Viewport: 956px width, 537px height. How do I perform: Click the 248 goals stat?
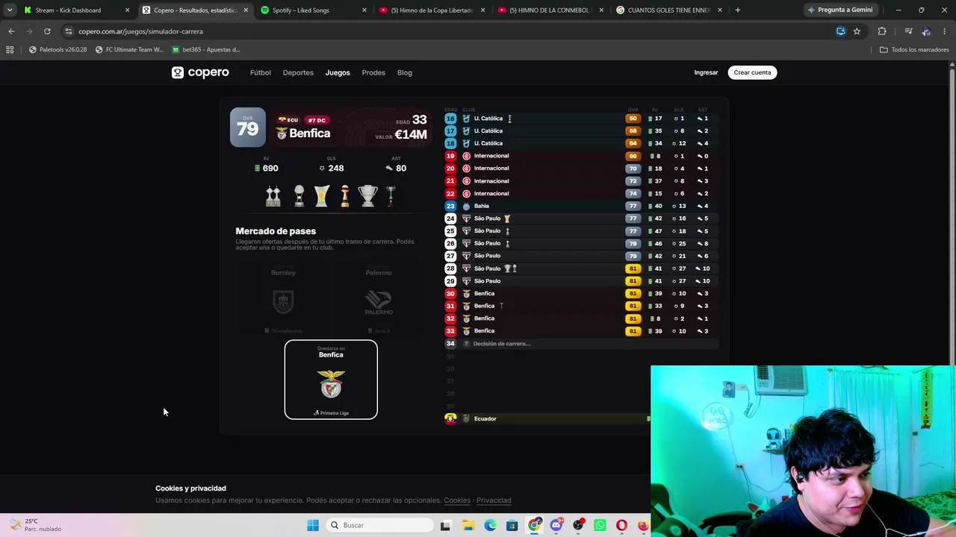coord(336,169)
